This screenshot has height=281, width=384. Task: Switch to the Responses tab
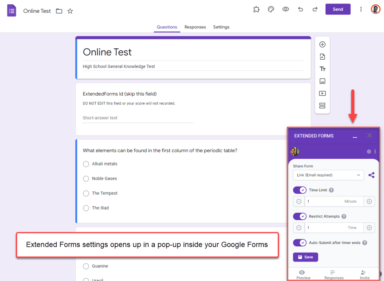coord(195,27)
